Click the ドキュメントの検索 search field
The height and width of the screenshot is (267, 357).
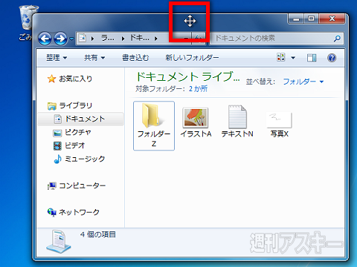(277, 39)
